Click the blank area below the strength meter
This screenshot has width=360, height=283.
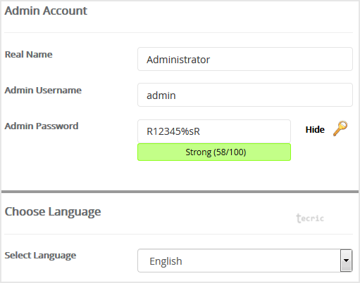(x=214, y=176)
